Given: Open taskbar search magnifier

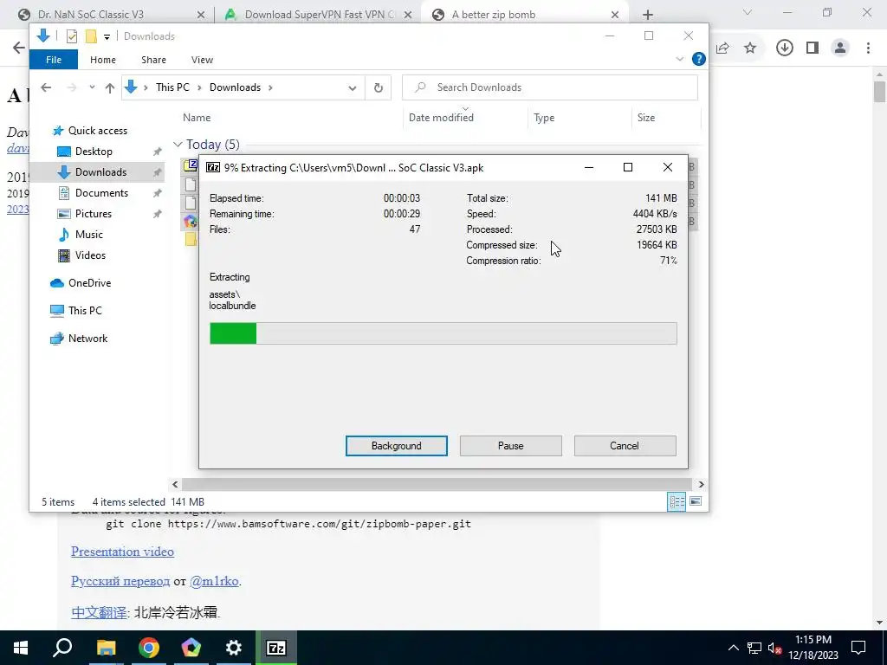Looking at the screenshot, I should 62,648.
